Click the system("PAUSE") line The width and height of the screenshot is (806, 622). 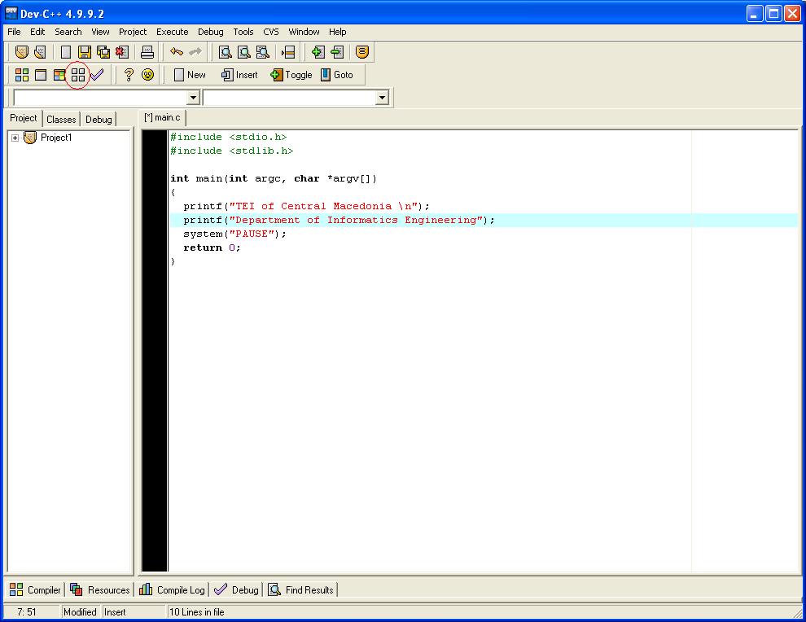(235, 234)
